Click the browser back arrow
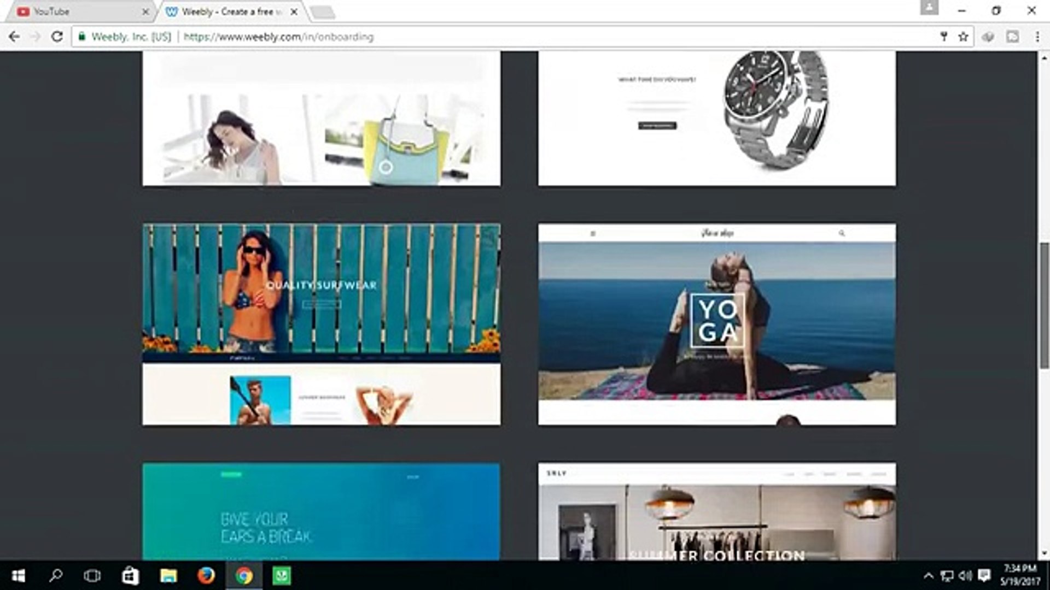This screenshot has height=590, width=1050. [14, 37]
